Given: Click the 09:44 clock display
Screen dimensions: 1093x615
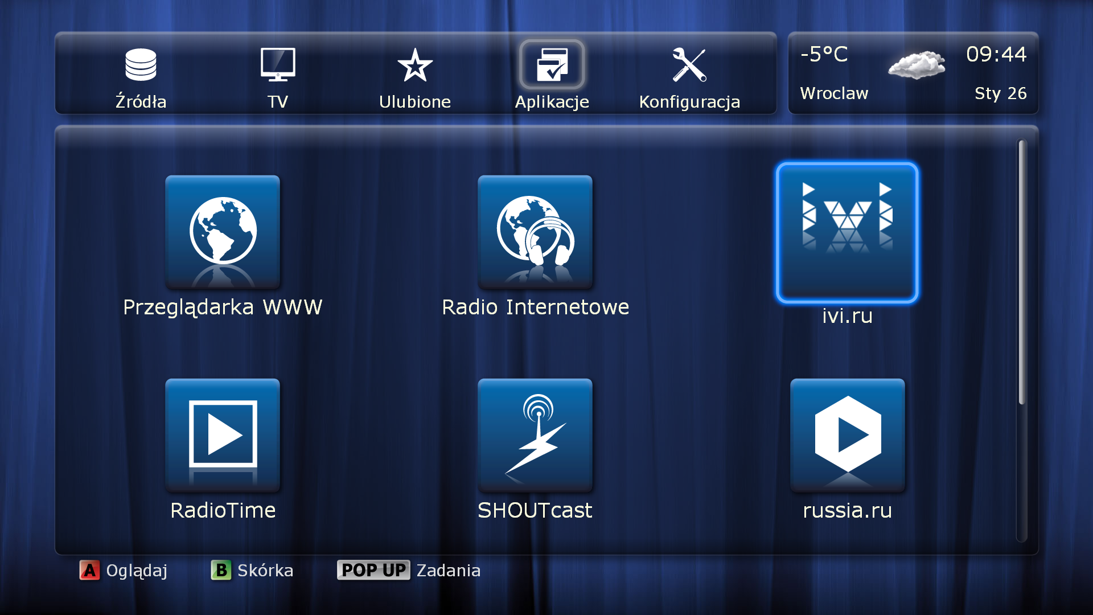Looking at the screenshot, I should point(996,55).
